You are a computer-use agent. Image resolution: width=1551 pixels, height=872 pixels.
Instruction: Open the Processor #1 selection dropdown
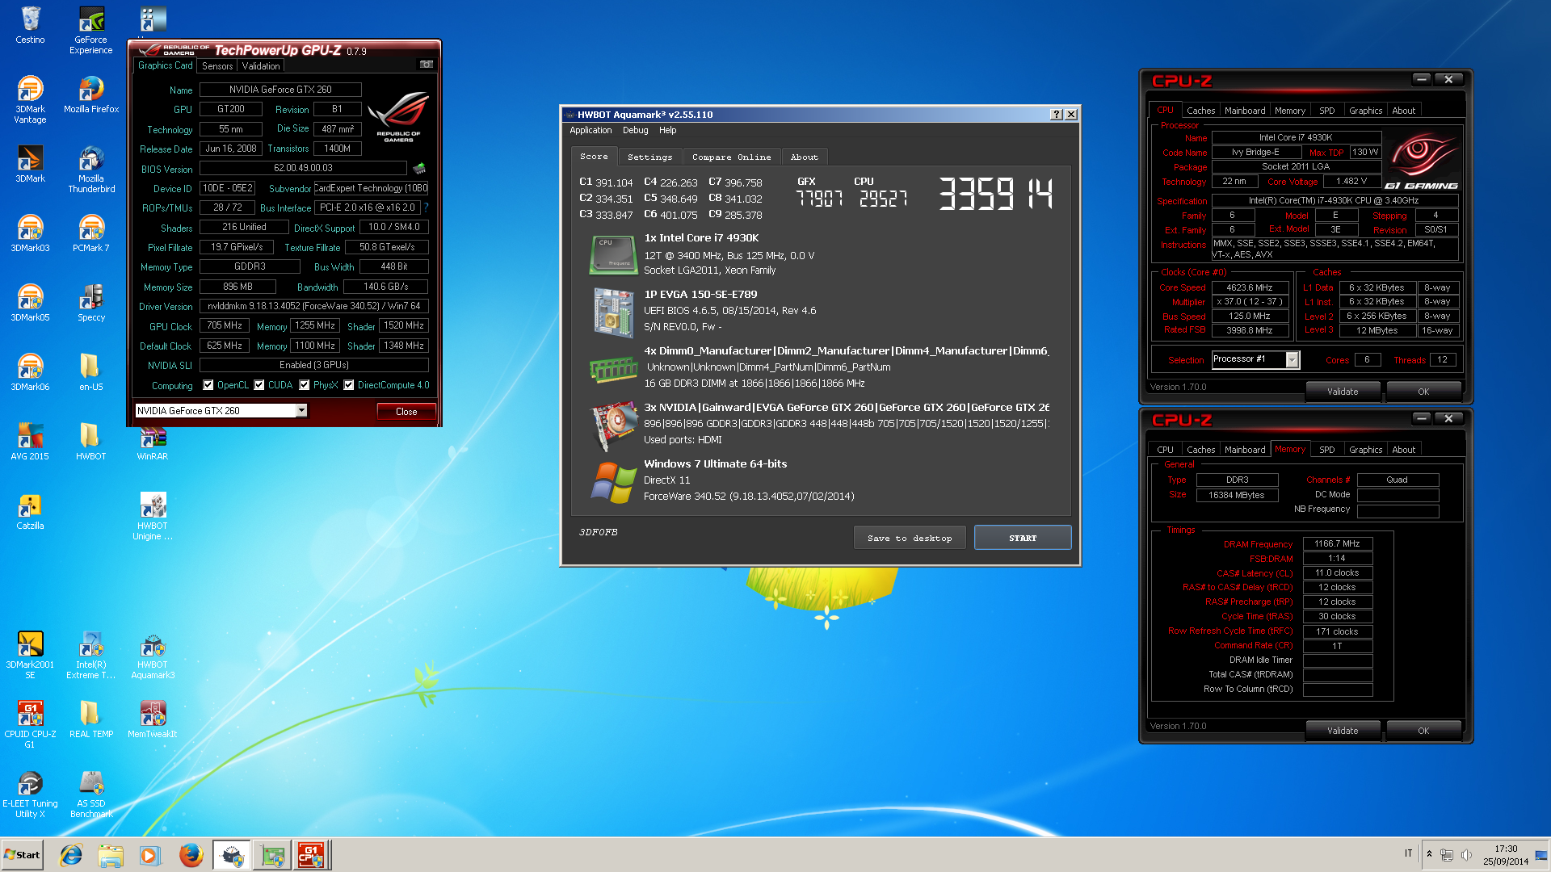pyautogui.click(x=1292, y=359)
